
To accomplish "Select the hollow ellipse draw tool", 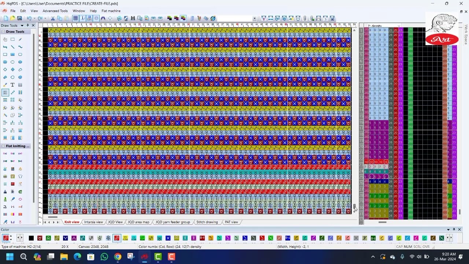I will click(x=12, y=62).
